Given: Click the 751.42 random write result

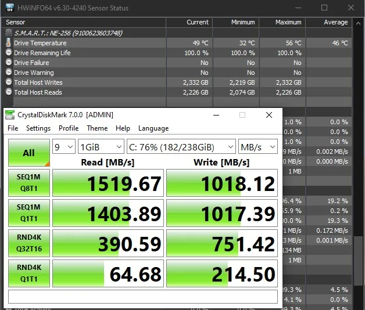Looking at the screenshot, I should (x=222, y=243).
